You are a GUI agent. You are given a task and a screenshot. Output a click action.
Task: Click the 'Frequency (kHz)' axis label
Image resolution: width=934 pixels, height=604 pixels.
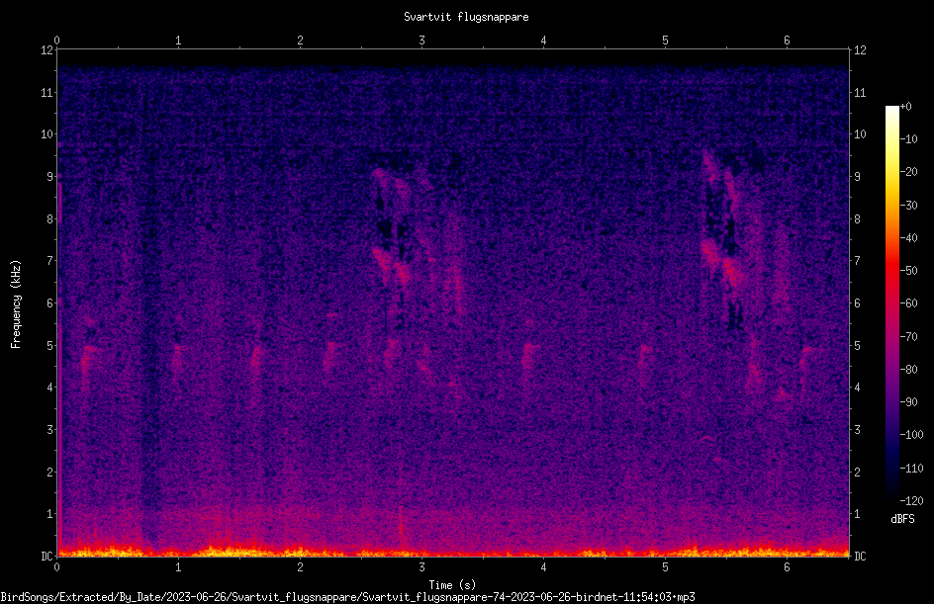[x=16, y=304]
